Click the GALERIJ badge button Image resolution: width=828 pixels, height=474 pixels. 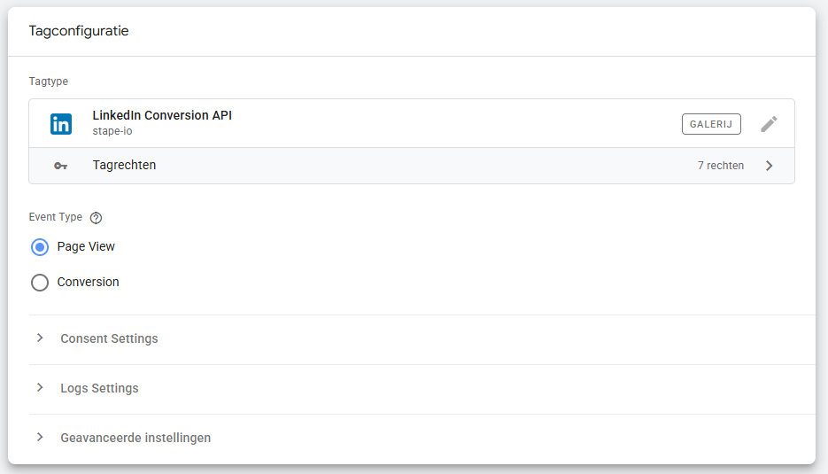coord(711,124)
